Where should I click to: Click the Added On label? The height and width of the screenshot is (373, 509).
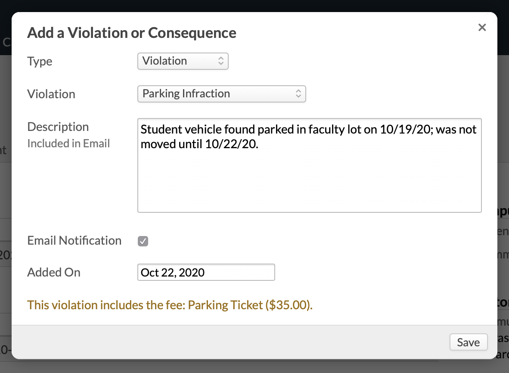pyautogui.click(x=54, y=272)
